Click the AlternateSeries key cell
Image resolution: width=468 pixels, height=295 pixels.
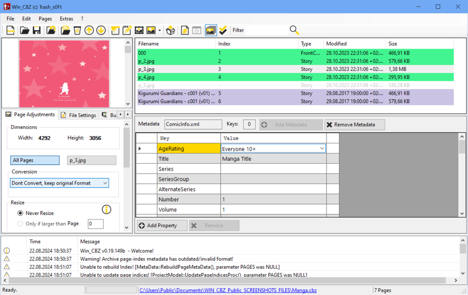[189, 189]
